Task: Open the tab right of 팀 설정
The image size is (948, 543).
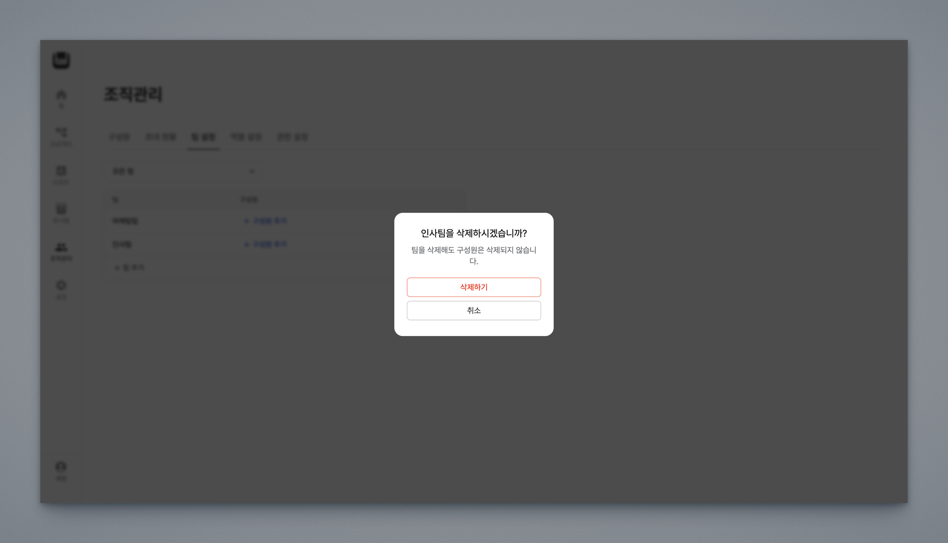Action: click(x=246, y=137)
